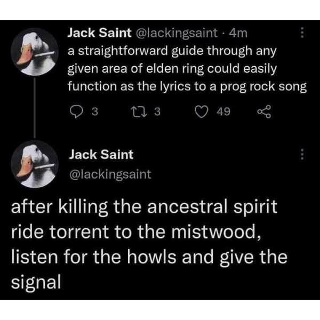Open the tweet about prog rock song lyrics
This screenshot has height=320, width=320.
point(187,69)
